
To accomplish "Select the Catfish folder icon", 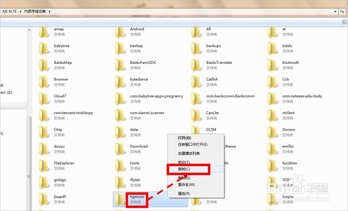I will pyautogui.click(x=196, y=82).
